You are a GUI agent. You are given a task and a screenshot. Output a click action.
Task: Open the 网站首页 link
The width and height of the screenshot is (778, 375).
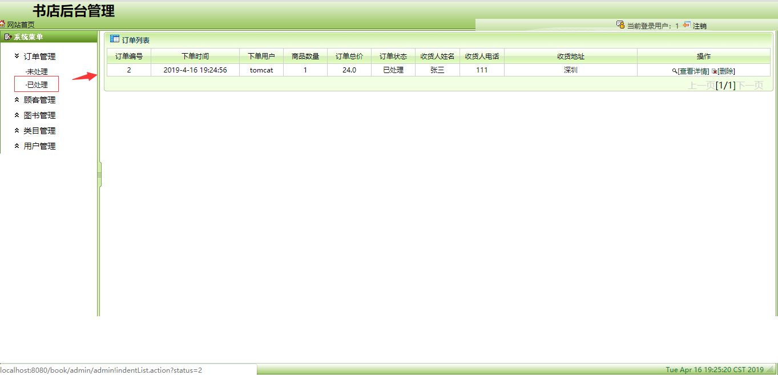point(21,25)
